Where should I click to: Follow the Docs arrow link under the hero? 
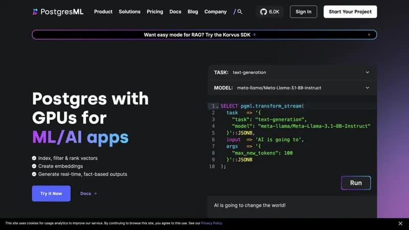(x=88, y=194)
